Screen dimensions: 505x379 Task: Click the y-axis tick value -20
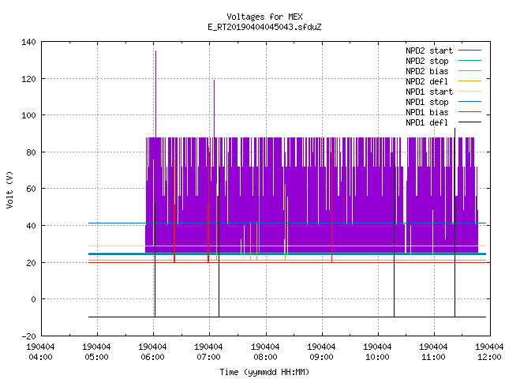(x=28, y=336)
